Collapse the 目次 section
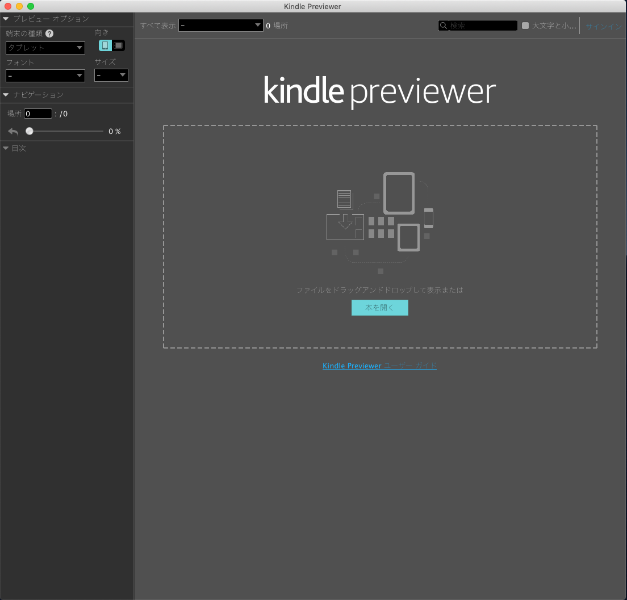This screenshot has width=627, height=600. tap(6, 148)
